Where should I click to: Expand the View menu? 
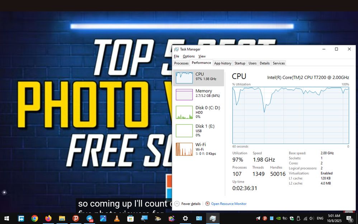[x=202, y=56]
